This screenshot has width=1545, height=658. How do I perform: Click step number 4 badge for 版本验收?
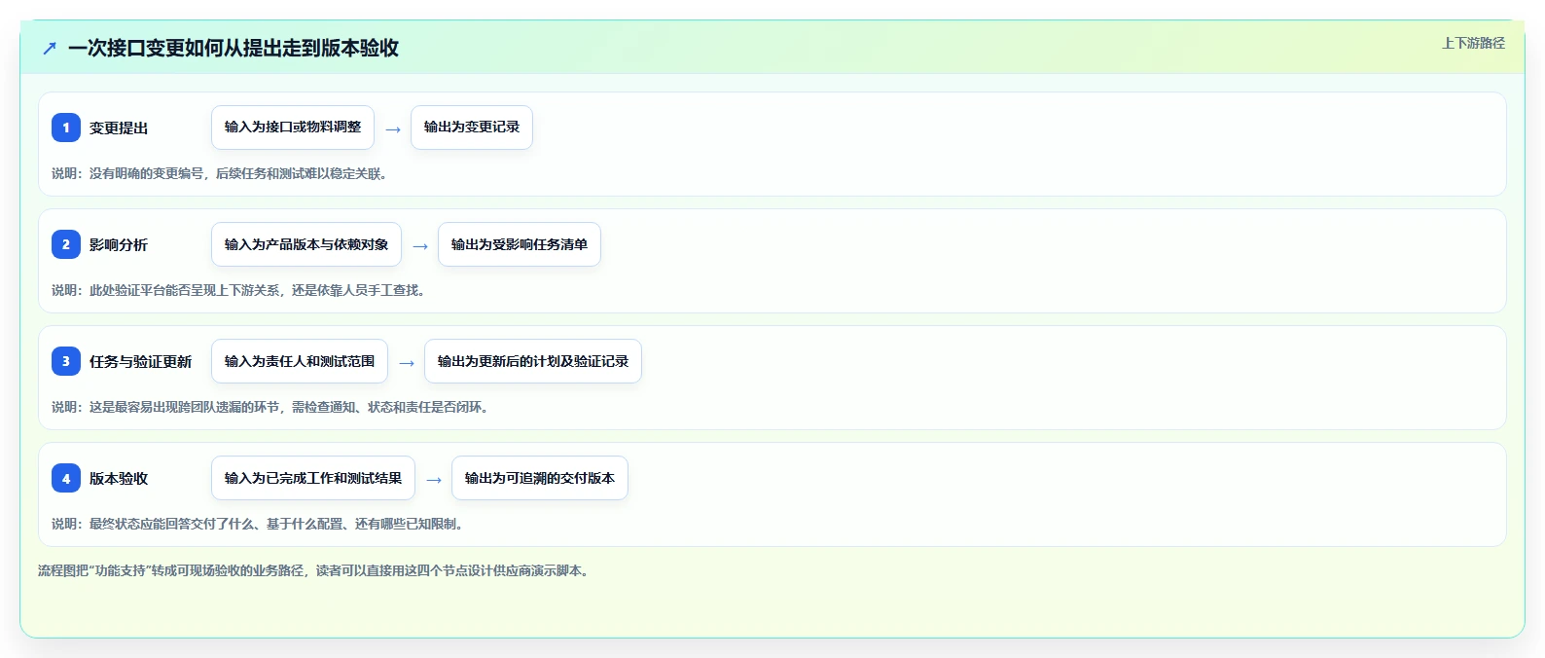[x=66, y=478]
